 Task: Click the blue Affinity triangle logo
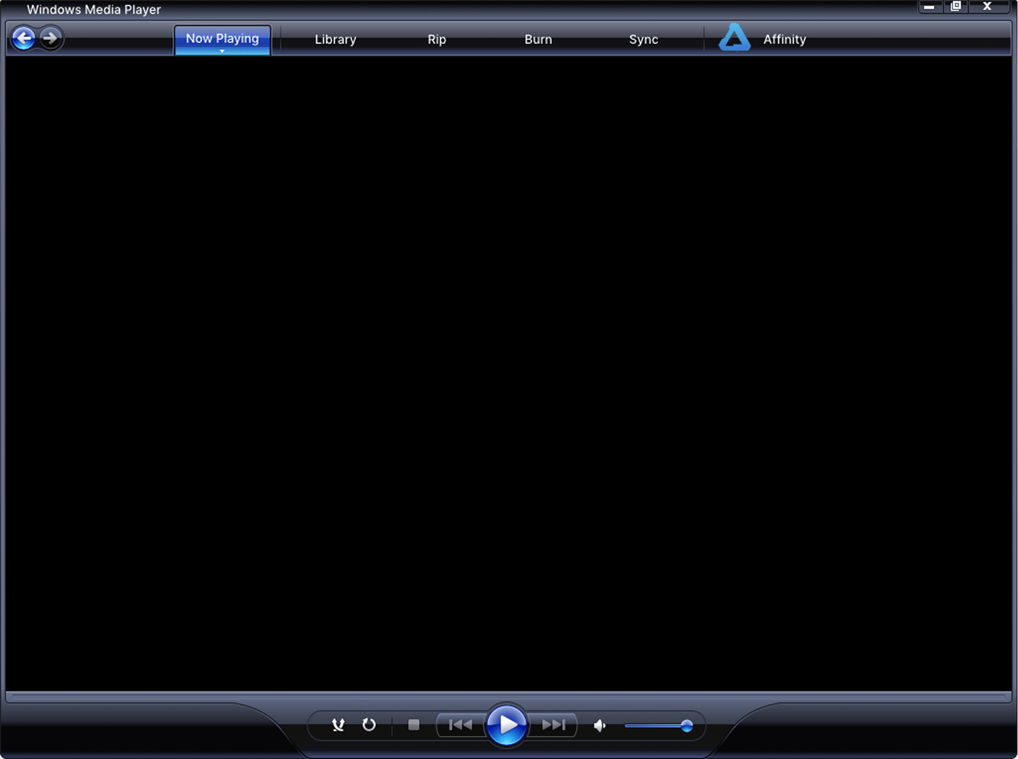click(x=735, y=38)
